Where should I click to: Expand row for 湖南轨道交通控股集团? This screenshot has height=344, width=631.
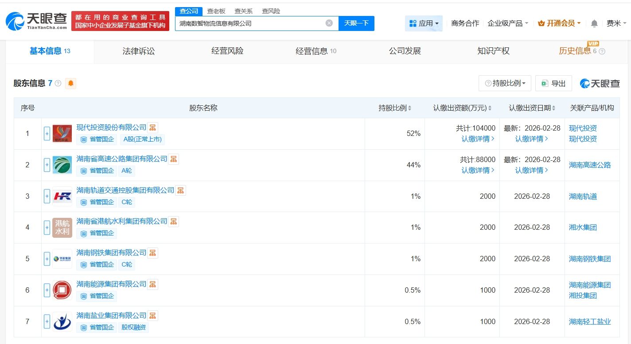click(47, 197)
